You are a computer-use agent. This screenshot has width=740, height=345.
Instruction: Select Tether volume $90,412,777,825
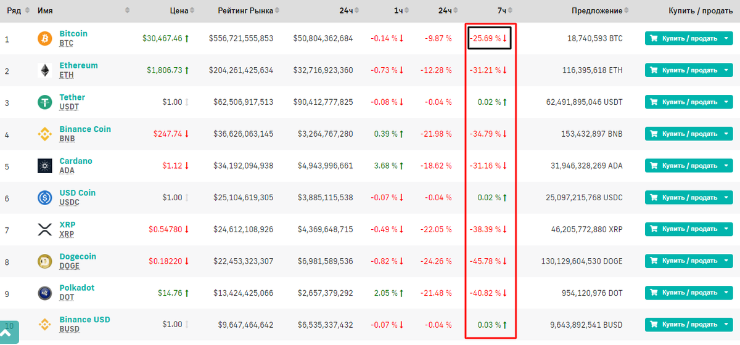(323, 102)
